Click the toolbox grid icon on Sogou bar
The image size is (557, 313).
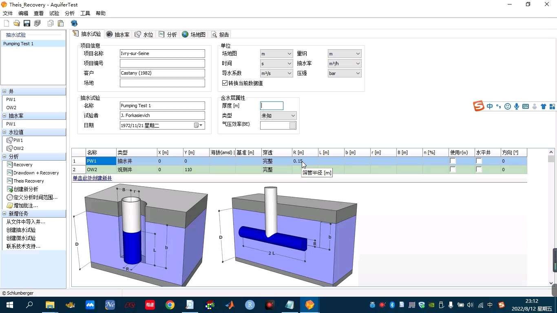coord(553,106)
